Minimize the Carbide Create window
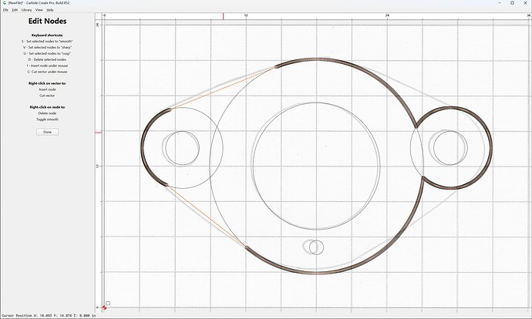Viewport: 532px width, 319px height. (500, 3)
